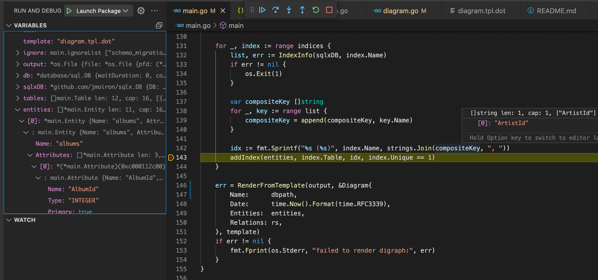The image size is (598, 280).
Task: Collapse the *(*main.Attribute)(0xc000112c00) node
Action: 34,166
